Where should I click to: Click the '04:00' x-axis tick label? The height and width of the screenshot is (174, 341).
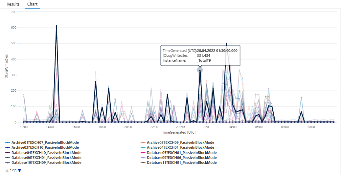tap(233, 127)
